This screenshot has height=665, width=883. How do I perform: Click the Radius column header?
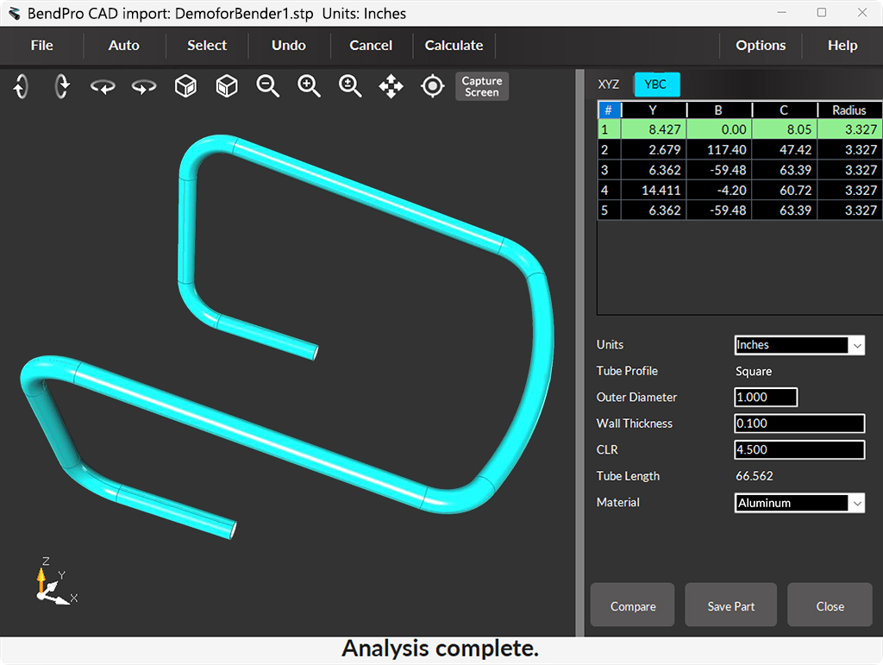pos(849,110)
